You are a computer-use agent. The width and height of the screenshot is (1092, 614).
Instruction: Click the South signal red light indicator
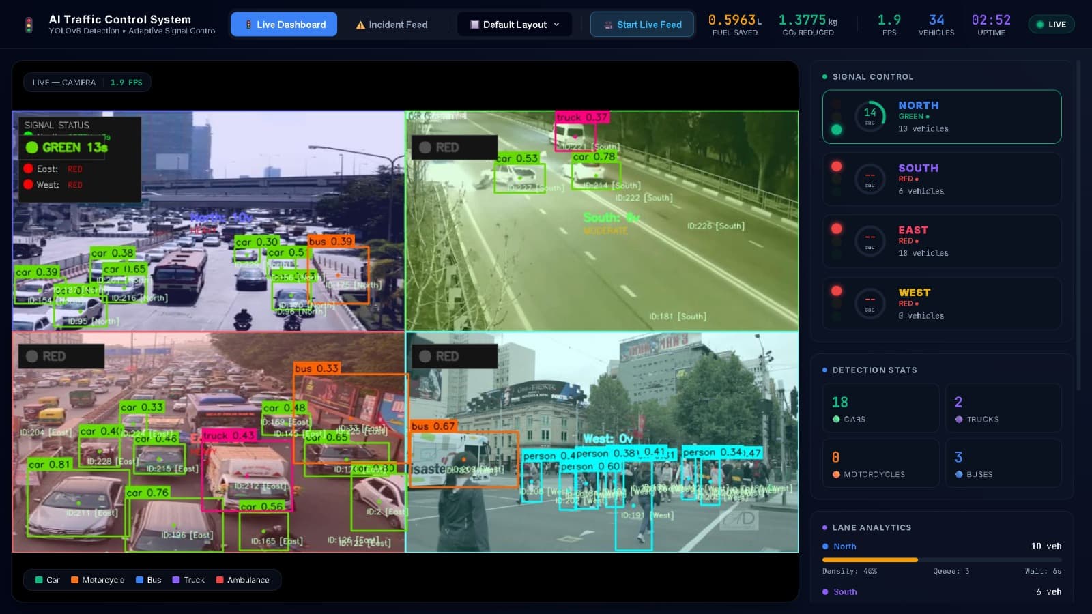tap(836, 166)
